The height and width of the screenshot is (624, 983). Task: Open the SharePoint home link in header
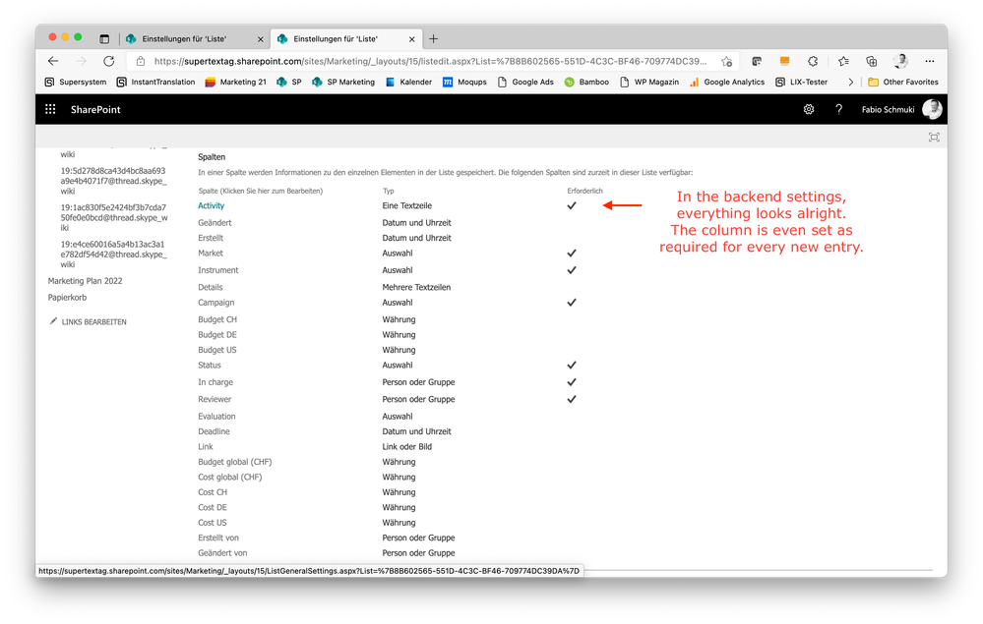95,109
